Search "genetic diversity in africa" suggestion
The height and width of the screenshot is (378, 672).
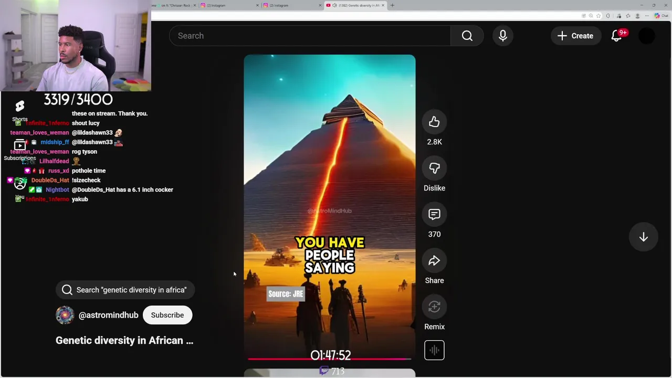tap(125, 290)
